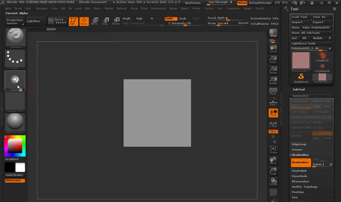
Task: Click the BPR render button
Action: (x=273, y=33)
